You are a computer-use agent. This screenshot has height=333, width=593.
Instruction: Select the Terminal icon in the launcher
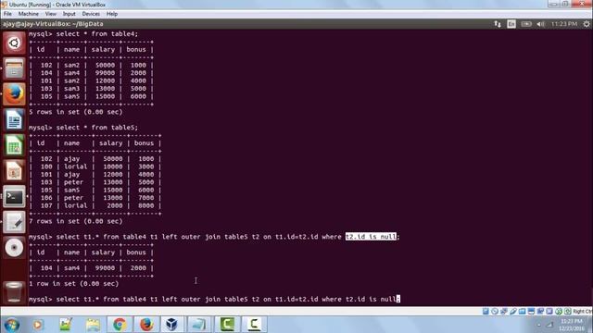[x=14, y=196]
